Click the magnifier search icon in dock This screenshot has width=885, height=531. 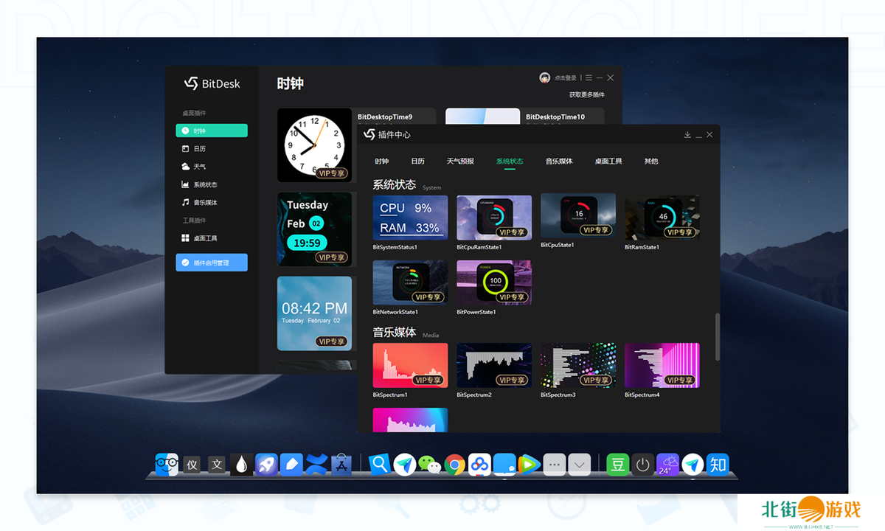[379, 464]
